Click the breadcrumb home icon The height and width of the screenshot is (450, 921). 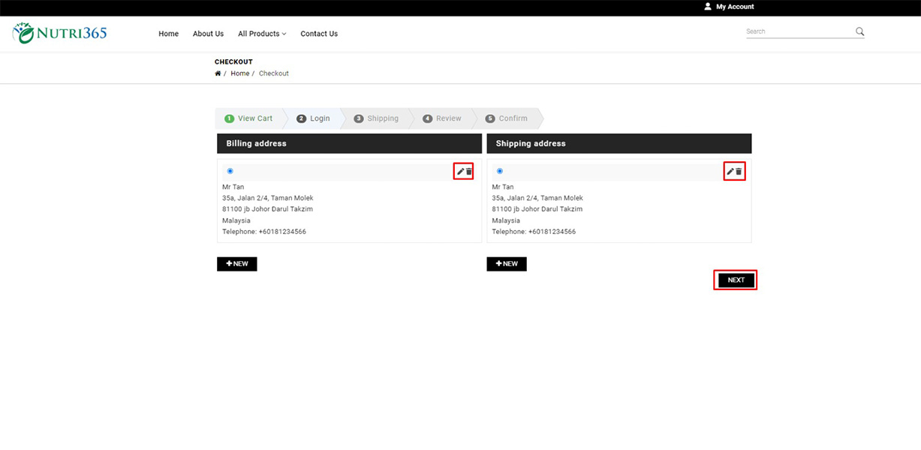point(218,73)
